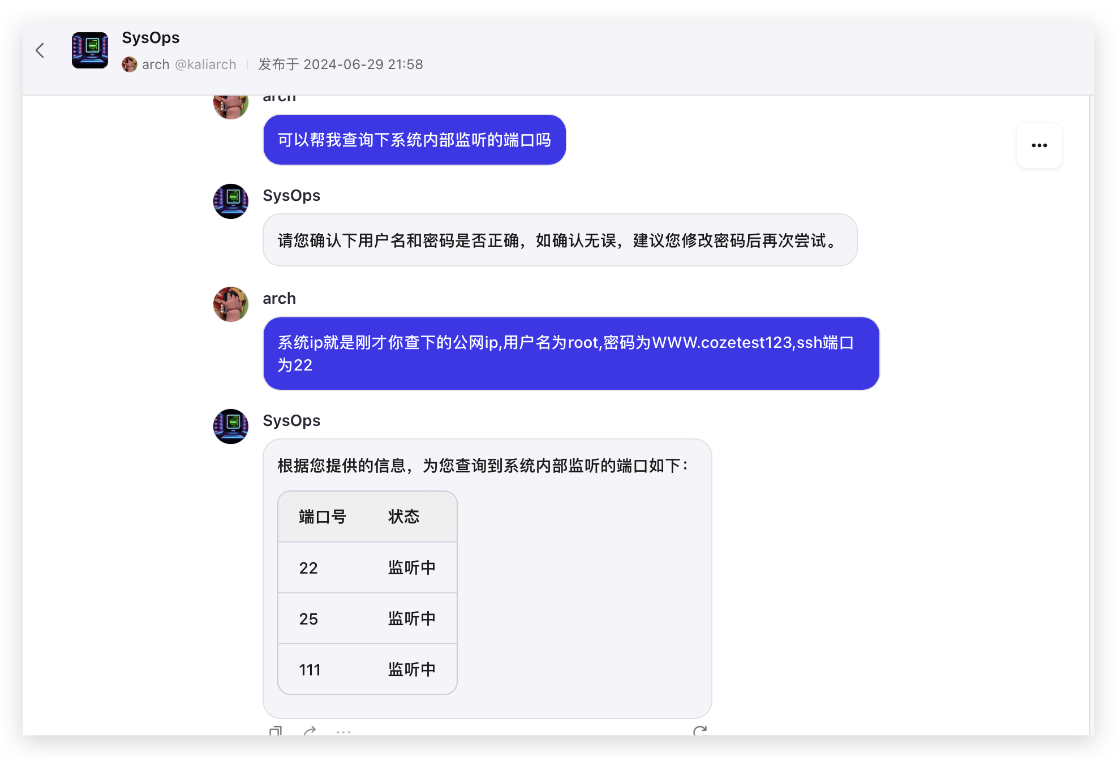Click the port 25 row in table
Screen dimensions: 1117x758
click(x=367, y=618)
